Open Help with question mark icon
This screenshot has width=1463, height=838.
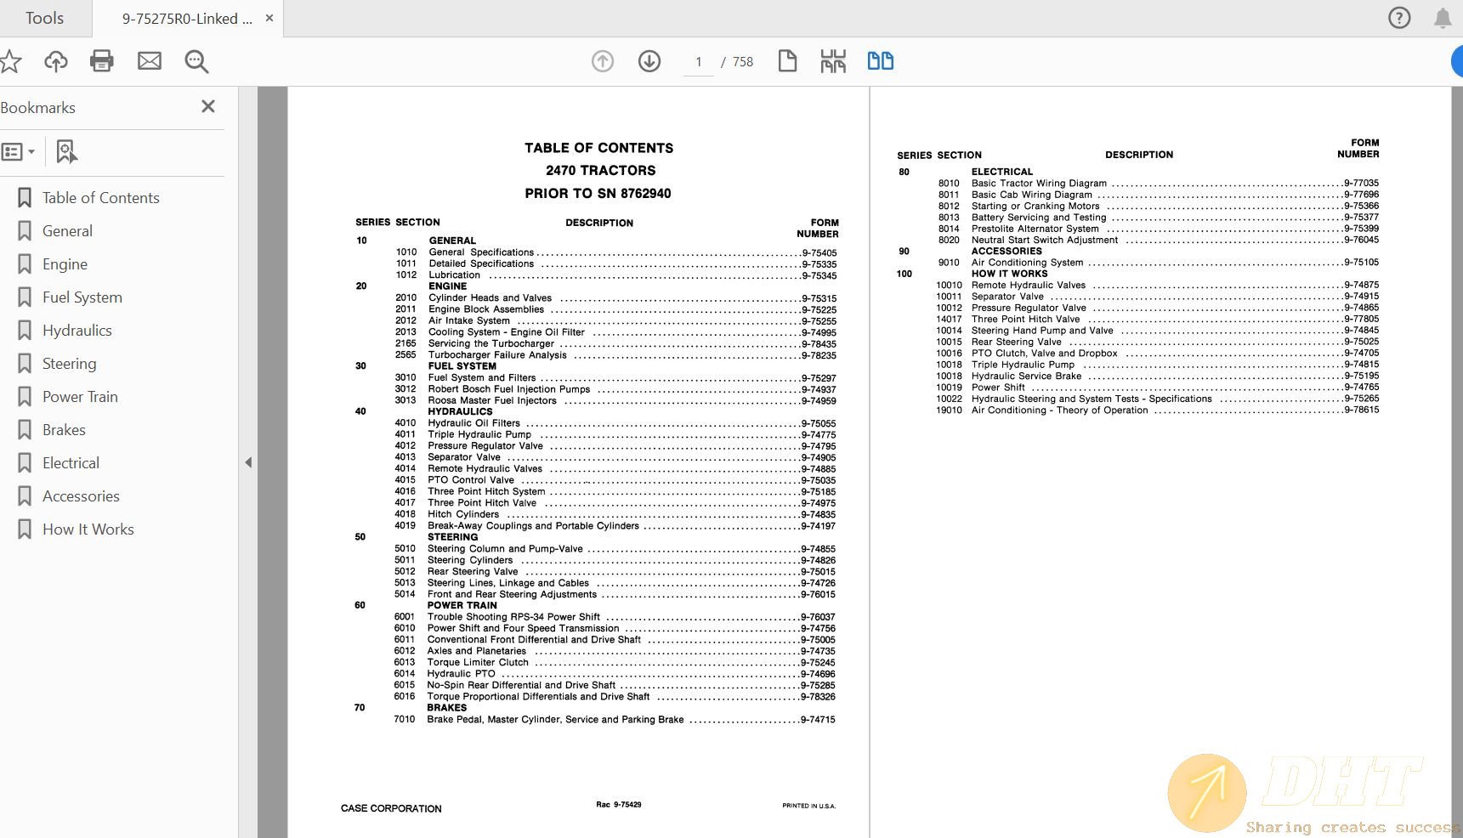(1399, 17)
